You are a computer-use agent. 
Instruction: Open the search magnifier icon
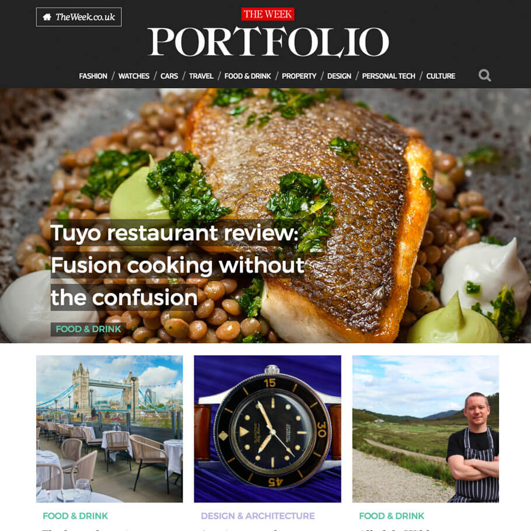tap(484, 75)
